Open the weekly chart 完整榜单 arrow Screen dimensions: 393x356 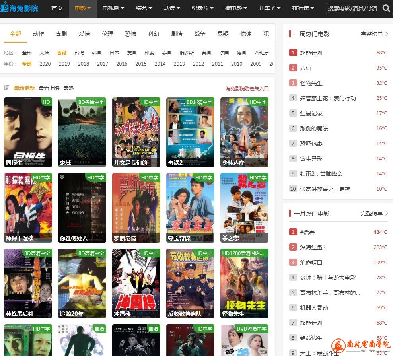pyautogui.click(x=387, y=34)
